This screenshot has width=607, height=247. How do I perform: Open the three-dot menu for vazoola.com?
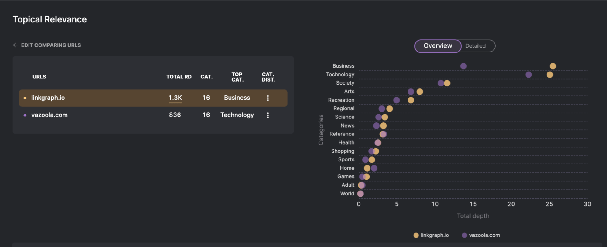click(x=268, y=115)
